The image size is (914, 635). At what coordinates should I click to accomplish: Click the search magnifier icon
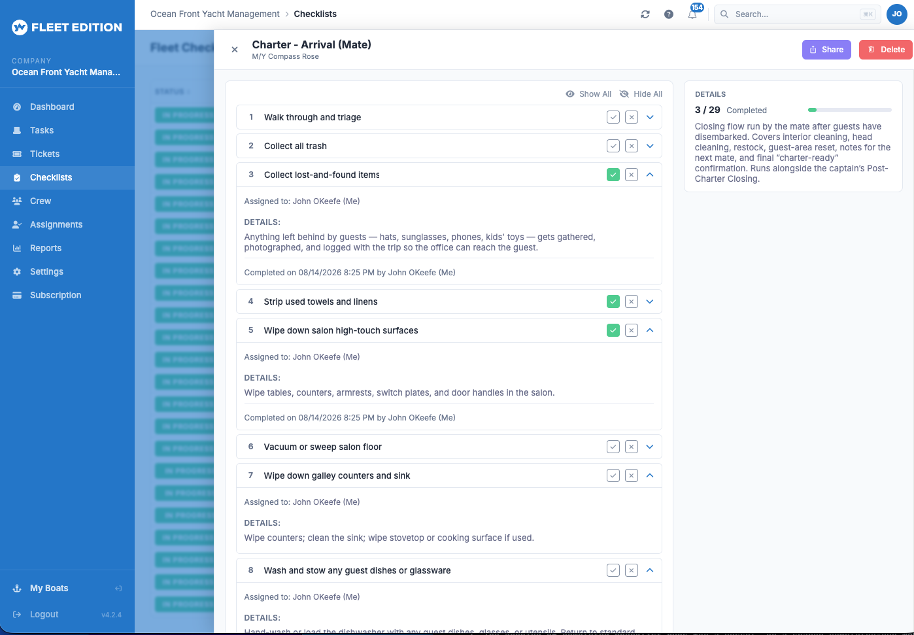[724, 14]
